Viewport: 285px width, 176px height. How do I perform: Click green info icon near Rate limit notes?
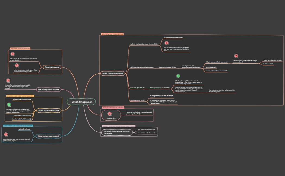(178, 76)
